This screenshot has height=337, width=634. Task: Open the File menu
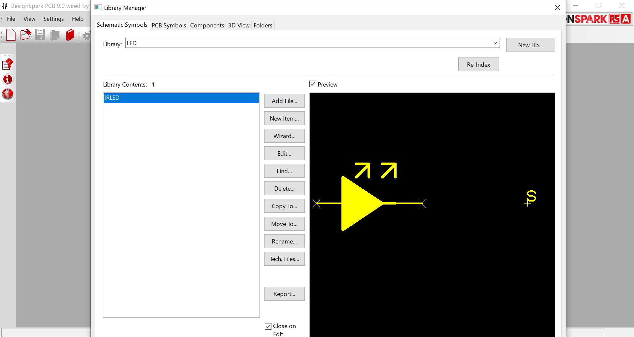[x=11, y=19]
